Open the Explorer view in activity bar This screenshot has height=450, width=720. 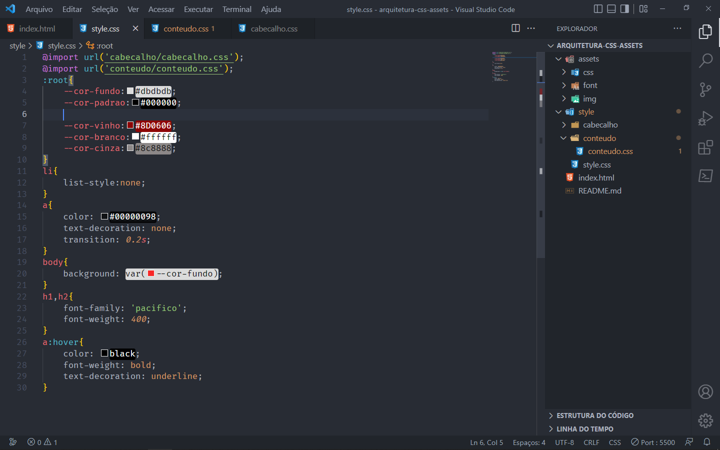[x=705, y=31]
